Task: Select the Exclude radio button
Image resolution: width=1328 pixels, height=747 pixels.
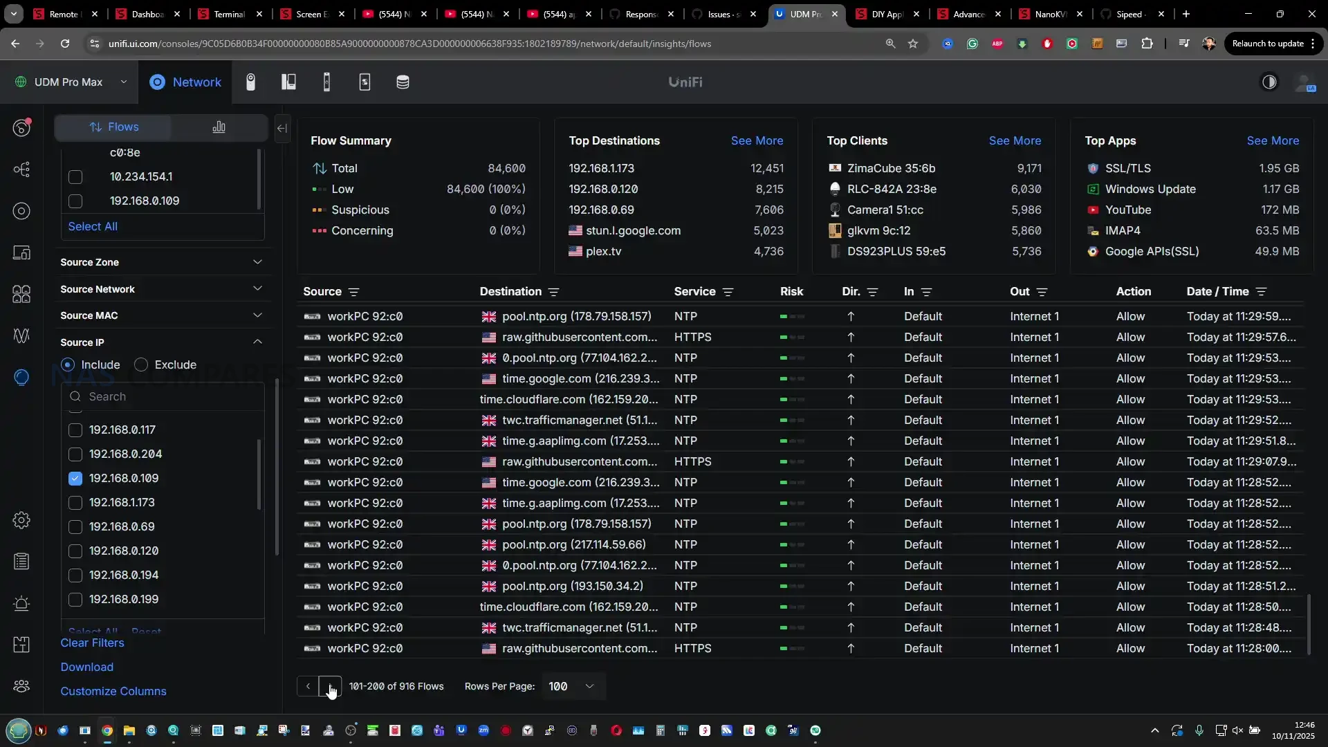Action: tap(141, 365)
